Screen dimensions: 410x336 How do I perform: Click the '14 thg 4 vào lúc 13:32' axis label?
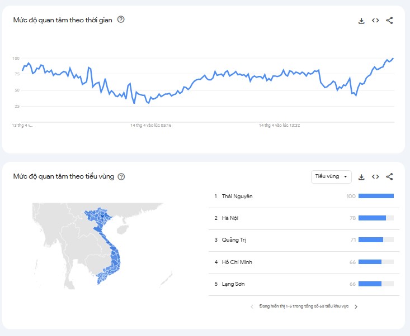[280, 126]
